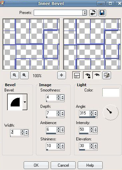122x170 pixels.
Task: Zoom out the preview with minus magnifier
Action: coord(15,75)
